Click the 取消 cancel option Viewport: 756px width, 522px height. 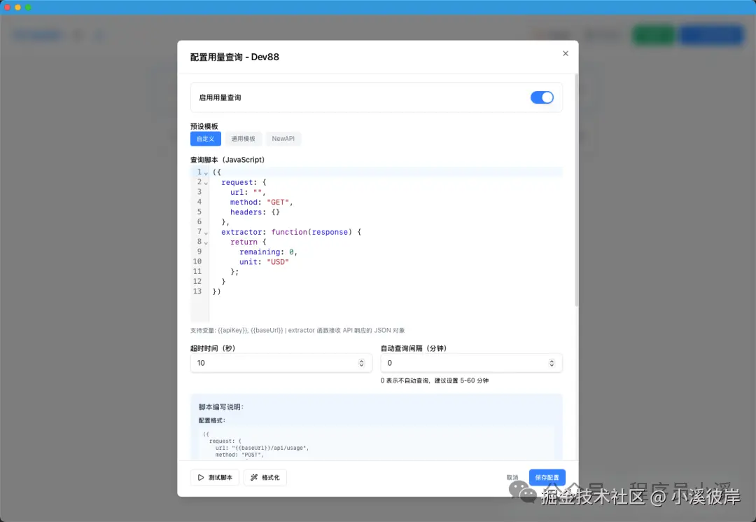click(512, 477)
